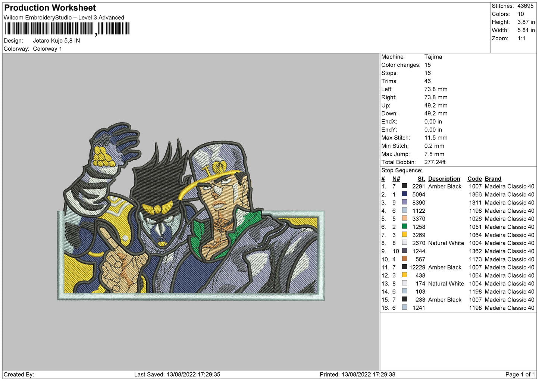Click the colors value '10'
The width and height of the screenshot is (539, 381).
[521, 14]
